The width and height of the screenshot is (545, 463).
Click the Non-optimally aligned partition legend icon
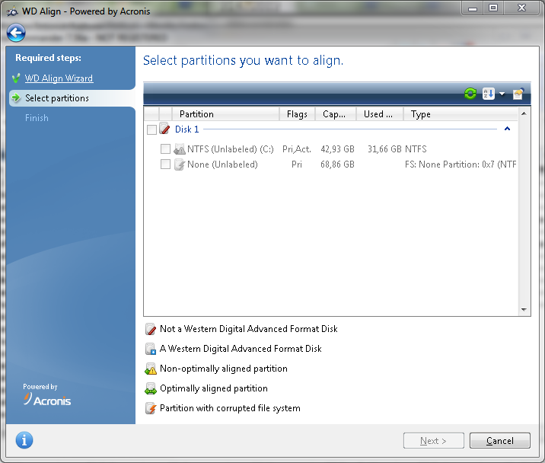click(x=151, y=369)
